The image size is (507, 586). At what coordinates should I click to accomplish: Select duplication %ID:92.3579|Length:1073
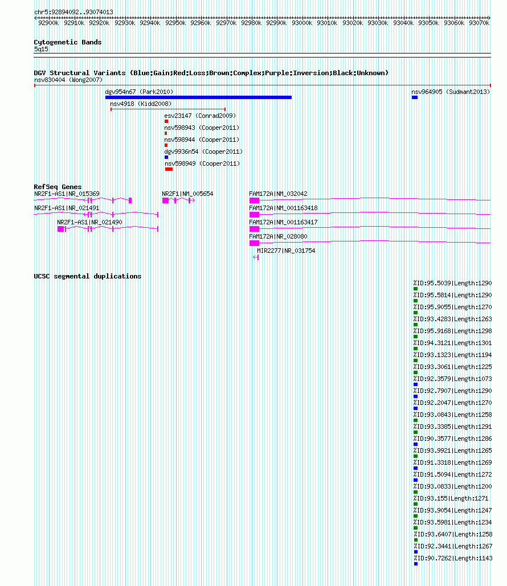452,379
